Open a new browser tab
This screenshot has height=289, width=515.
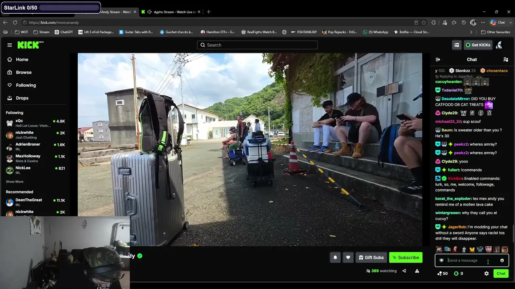pyautogui.click(x=208, y=12)
